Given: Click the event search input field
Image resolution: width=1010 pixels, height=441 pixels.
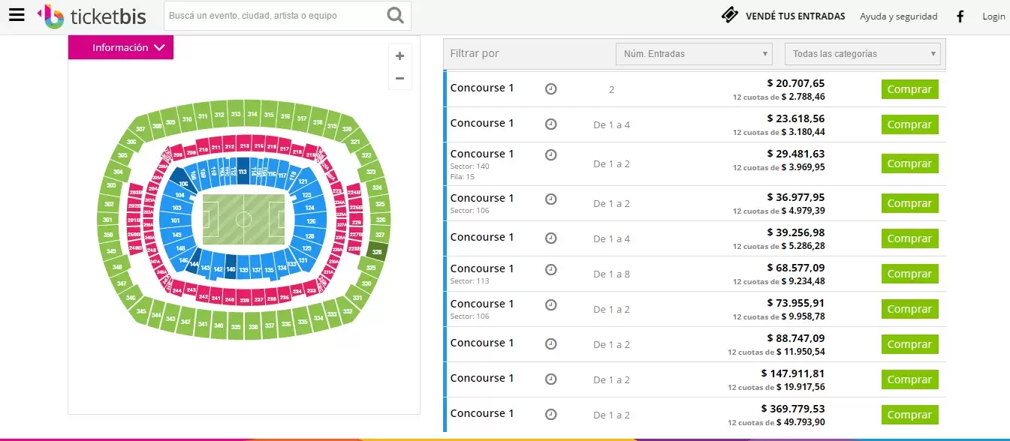Looking at the screenshot, I should tap(274, 16).
